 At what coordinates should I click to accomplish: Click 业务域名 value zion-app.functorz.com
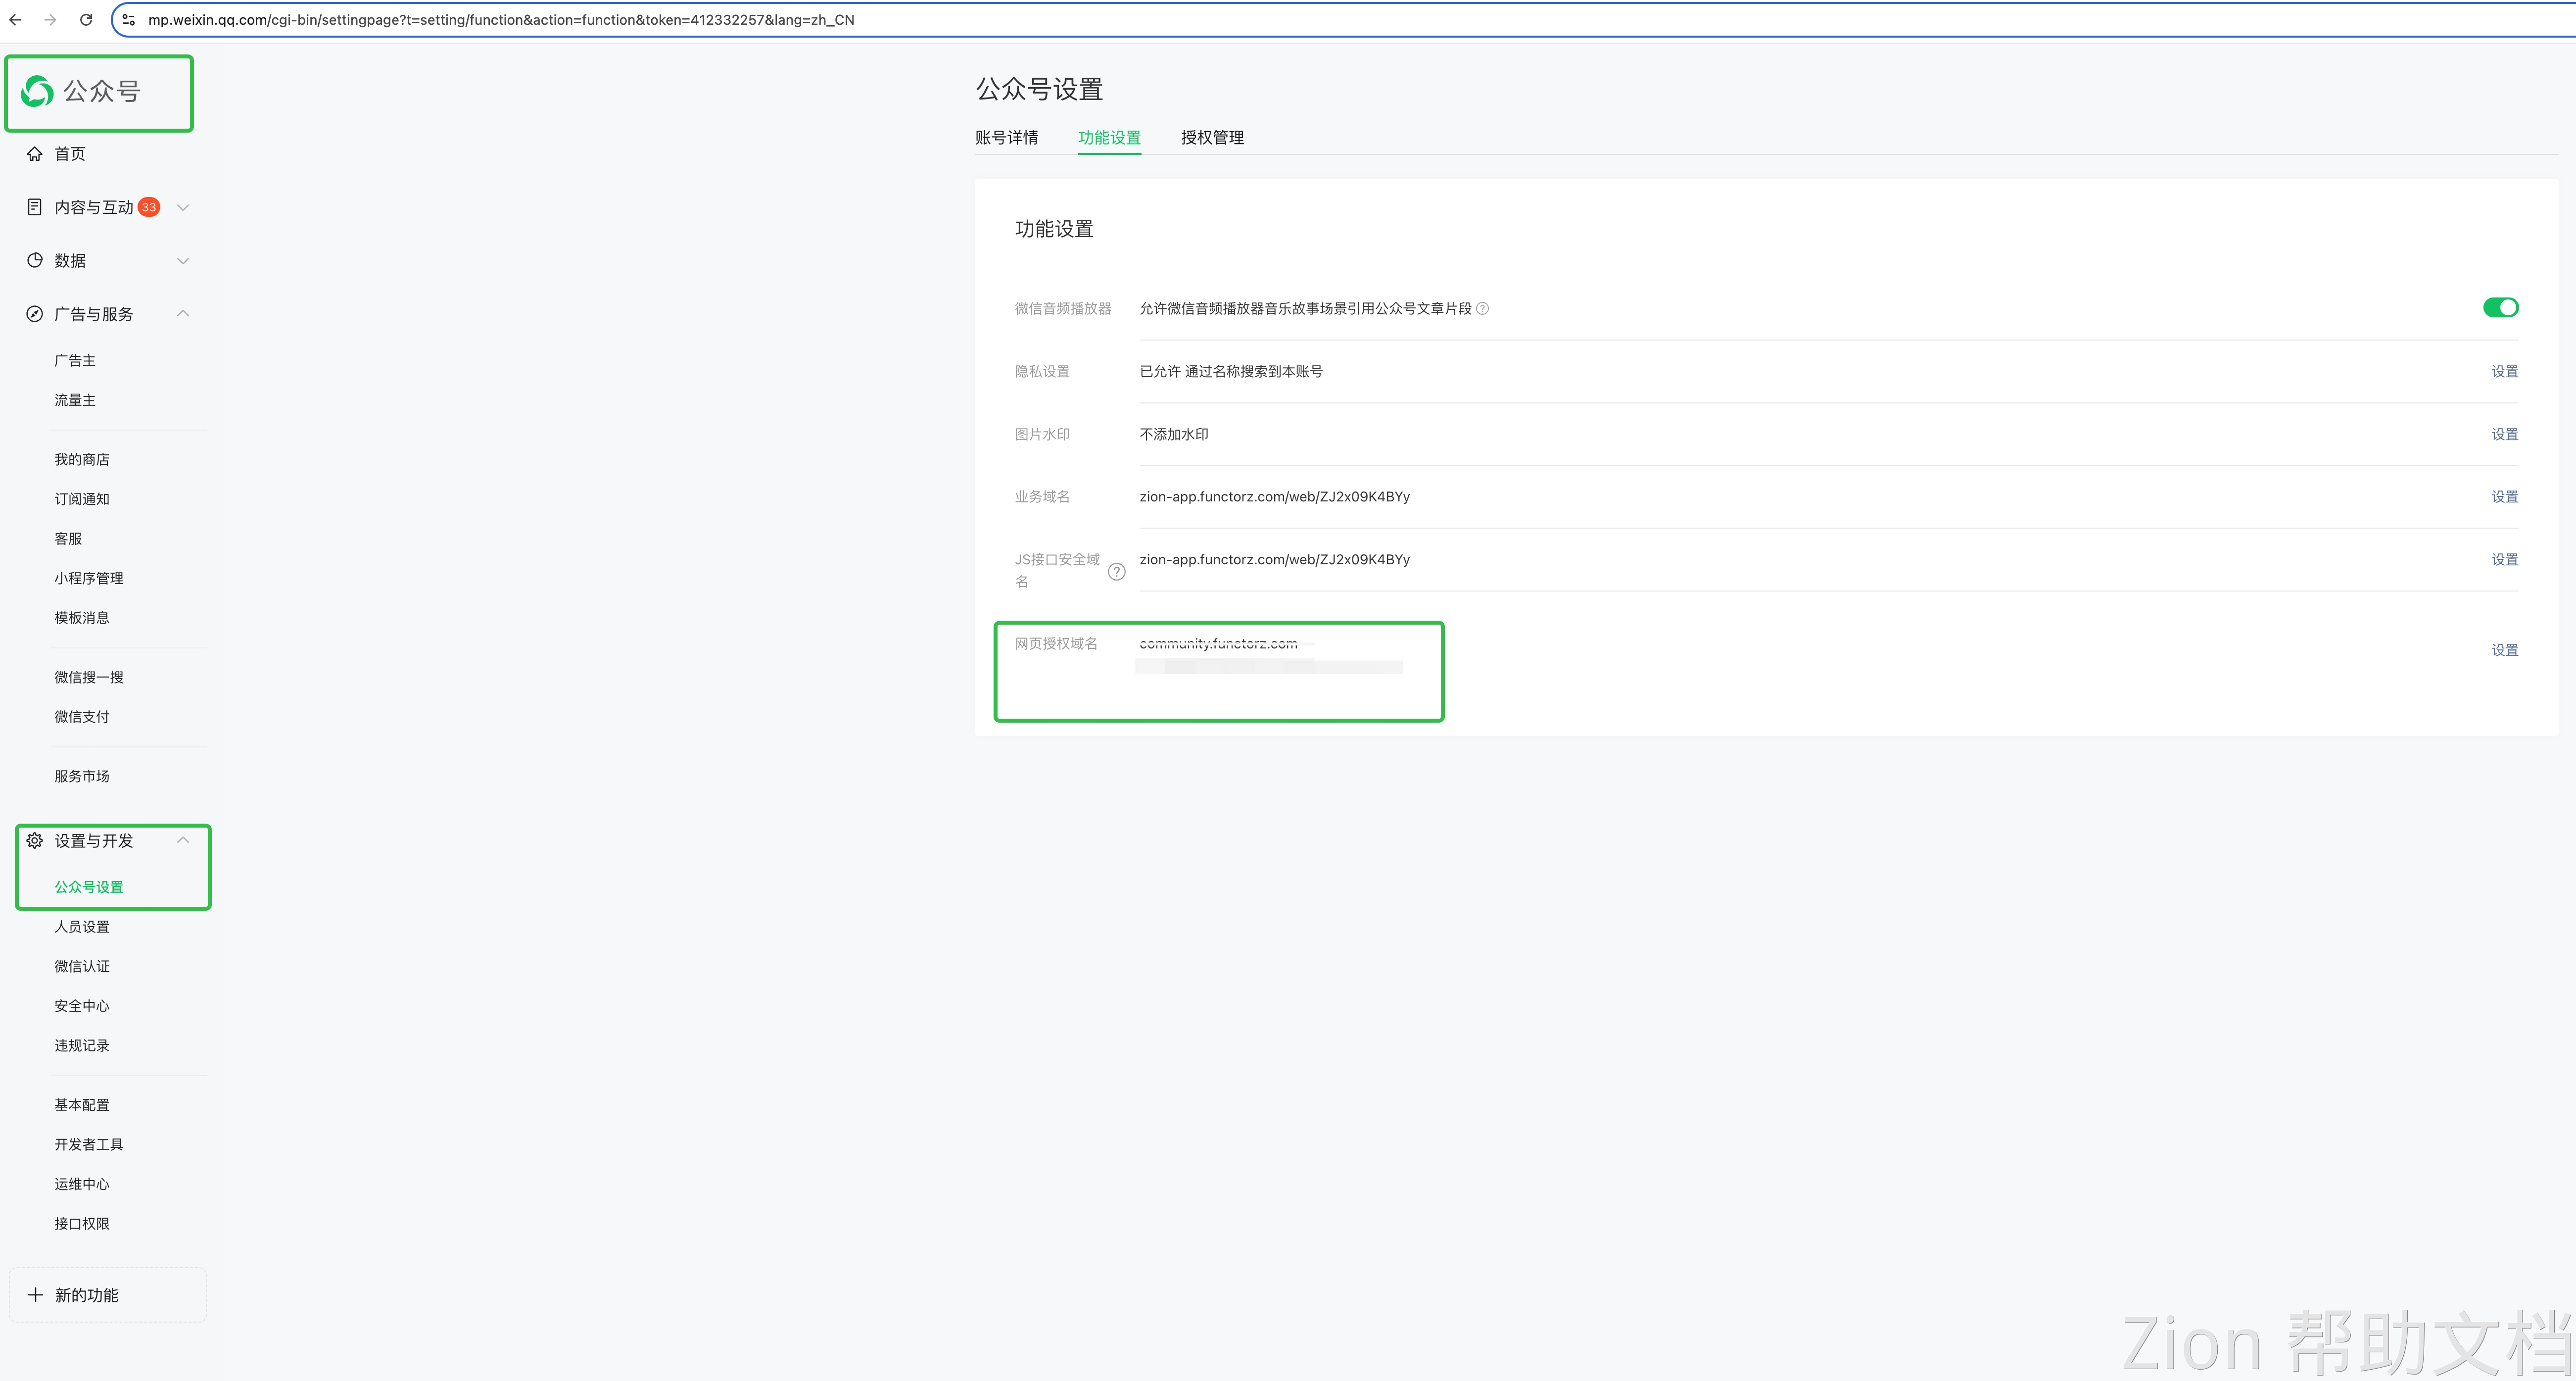pyautogui.click(x=1274, y=497)
